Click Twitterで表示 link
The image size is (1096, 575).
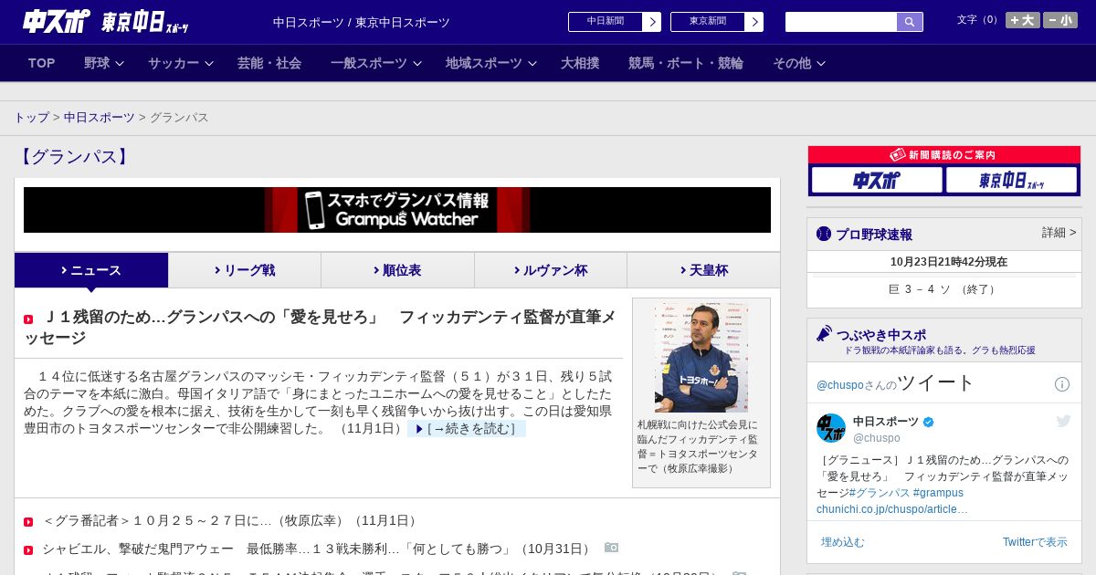(1035, 542)
